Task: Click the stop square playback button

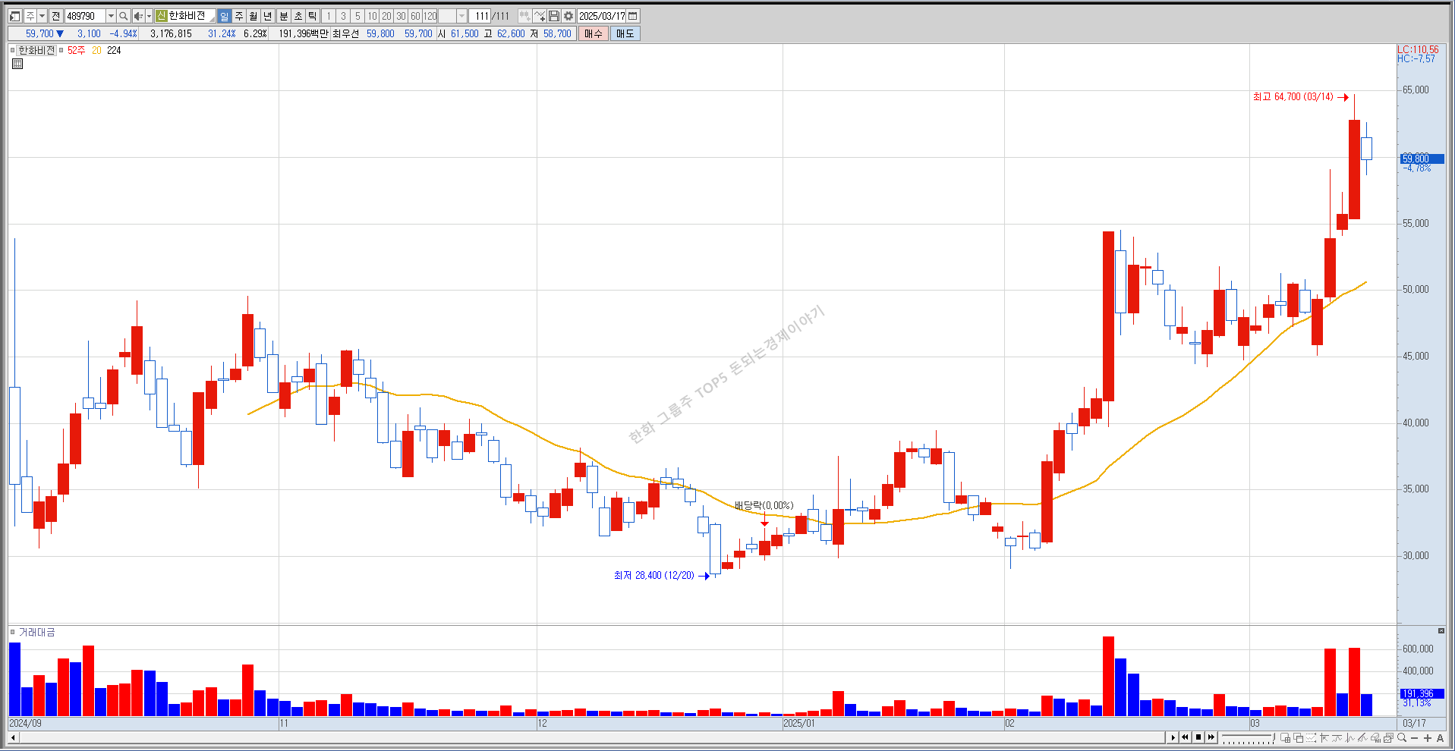Action: [1198, 737]
